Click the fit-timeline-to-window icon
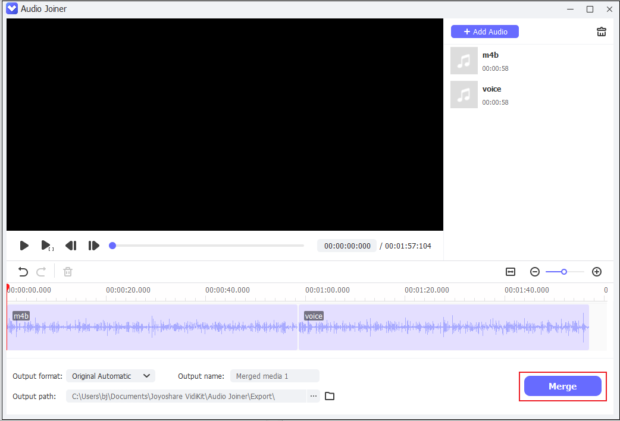The width and height of the screenshot is (620, 421). (510, 272)
